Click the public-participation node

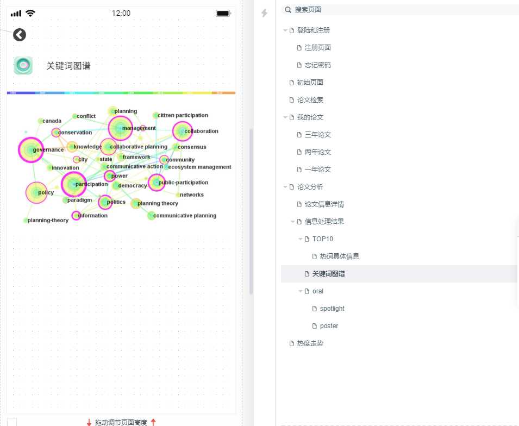pyautogui.click(x=157, y=183)
